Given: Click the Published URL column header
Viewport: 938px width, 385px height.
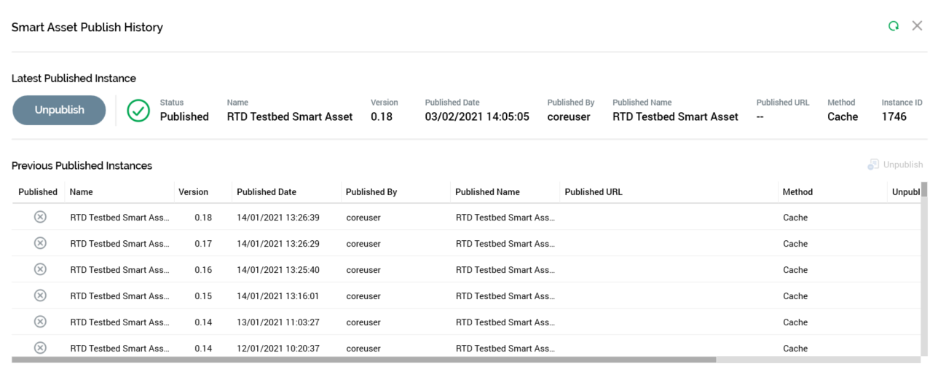Looking at the screenshot, I should pyautogui.click(x=594, y=192).
